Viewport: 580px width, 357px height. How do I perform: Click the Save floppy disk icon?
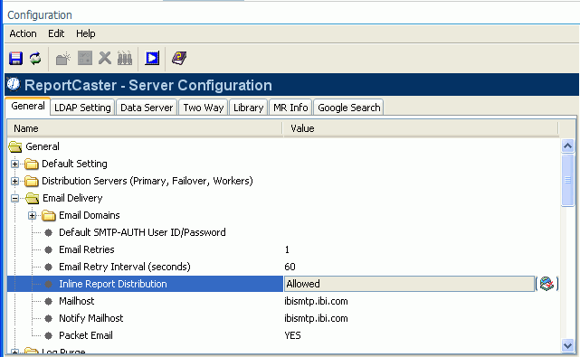click(x=16, y=59)
